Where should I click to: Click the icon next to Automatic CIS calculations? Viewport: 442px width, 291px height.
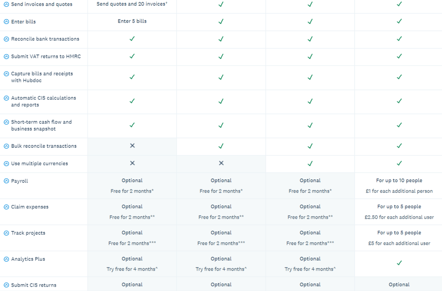click(x=6, y=98)
